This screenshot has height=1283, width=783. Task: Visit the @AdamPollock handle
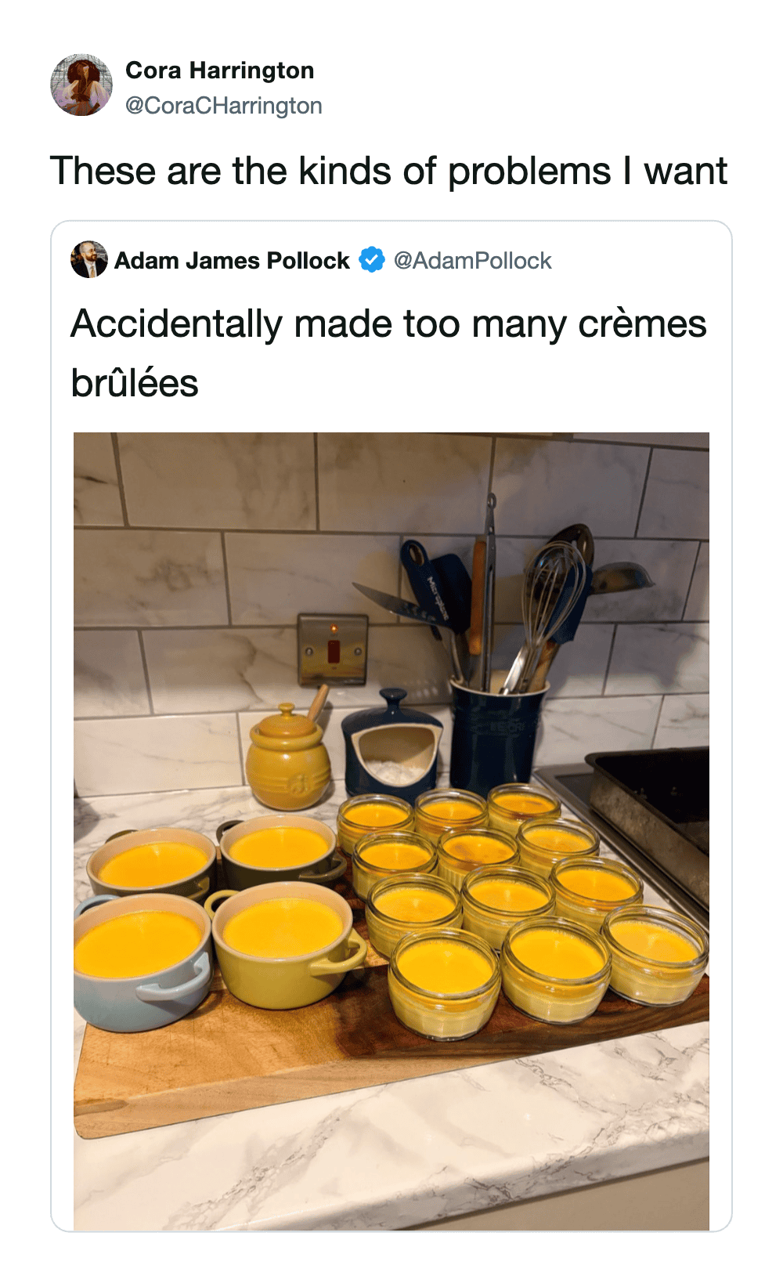point(473,260)
